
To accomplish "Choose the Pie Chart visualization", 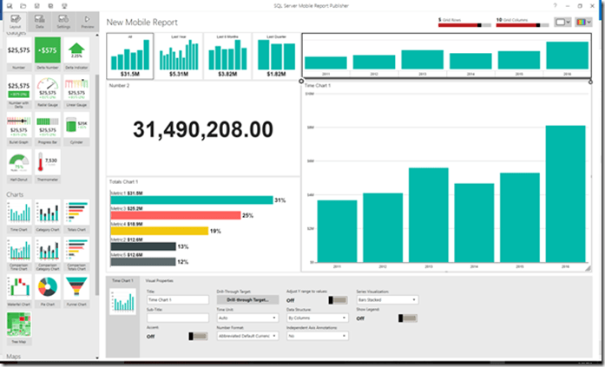I will (x=47, y=291).
